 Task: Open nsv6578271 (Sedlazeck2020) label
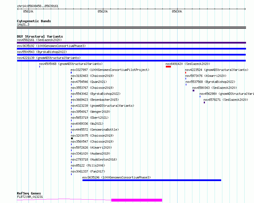226,100
